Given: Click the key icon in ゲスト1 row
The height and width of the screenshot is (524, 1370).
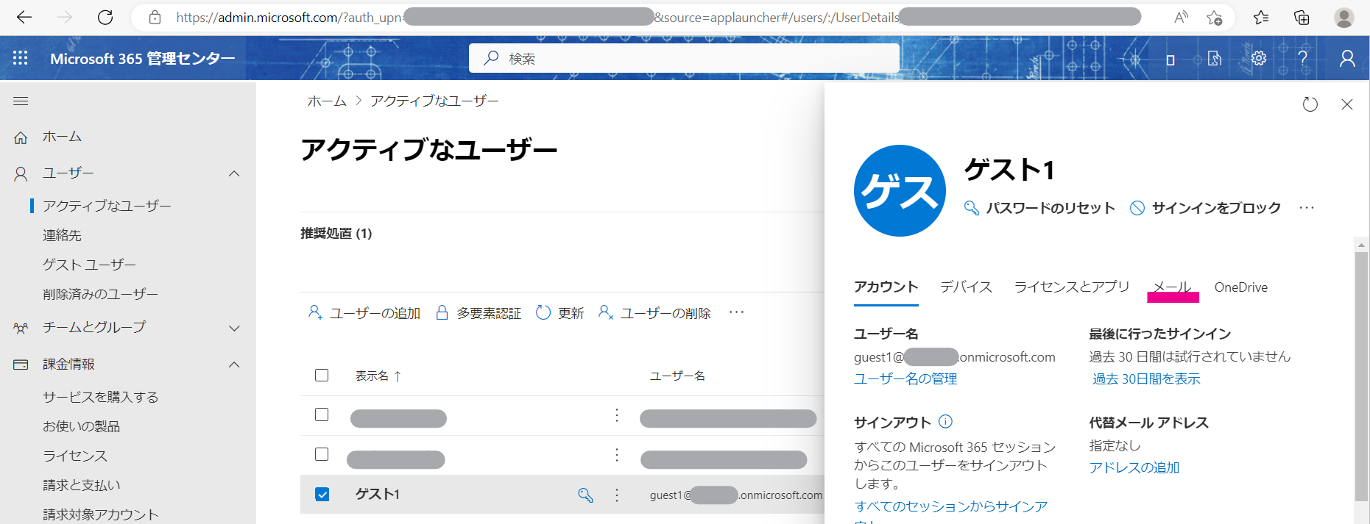Looking at the screenshot, I should pyautogui.click(x=585, y=495).
